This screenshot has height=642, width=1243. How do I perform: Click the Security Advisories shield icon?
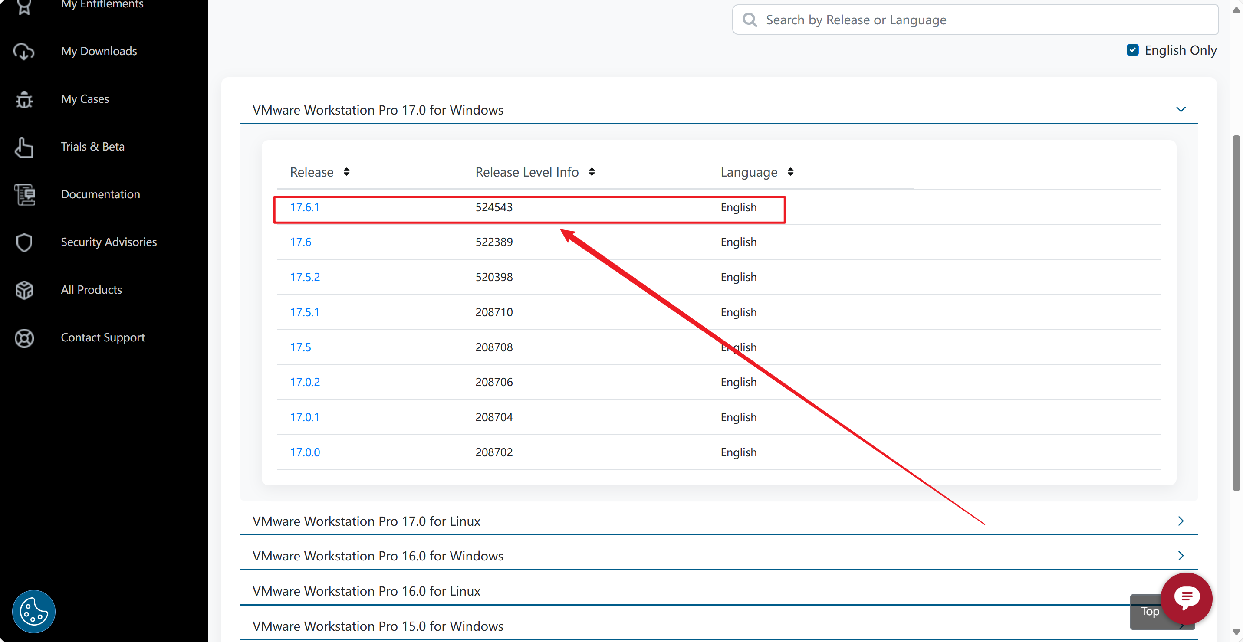23,242
